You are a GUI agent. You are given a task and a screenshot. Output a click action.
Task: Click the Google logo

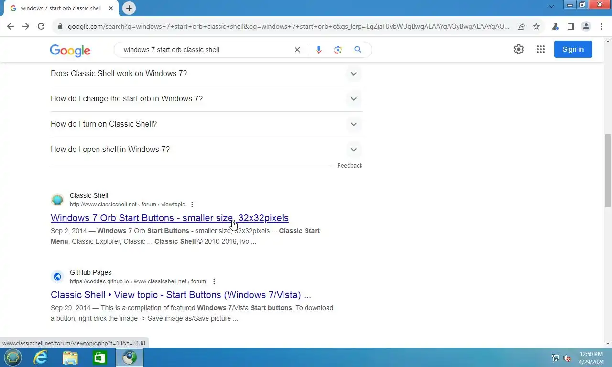pos(70,50)
